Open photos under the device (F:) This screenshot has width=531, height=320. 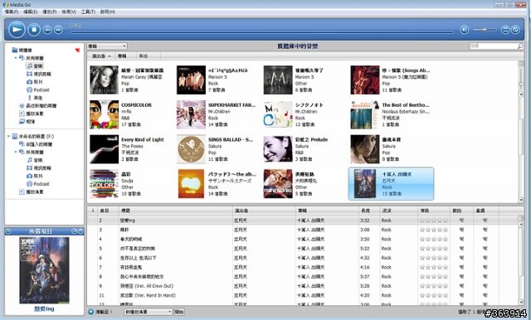point(35,176)
